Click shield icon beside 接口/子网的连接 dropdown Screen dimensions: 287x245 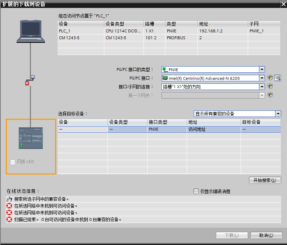[x=270, y=86]
